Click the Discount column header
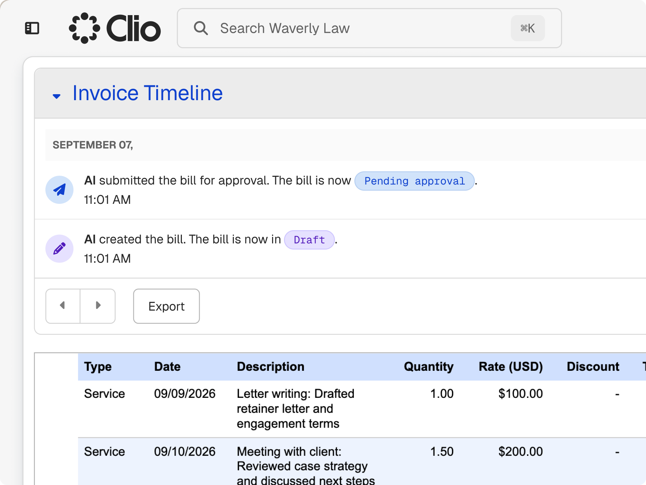The width and height of the screenshot is (646, 485). pyautogui.click(x=593, y=367)
